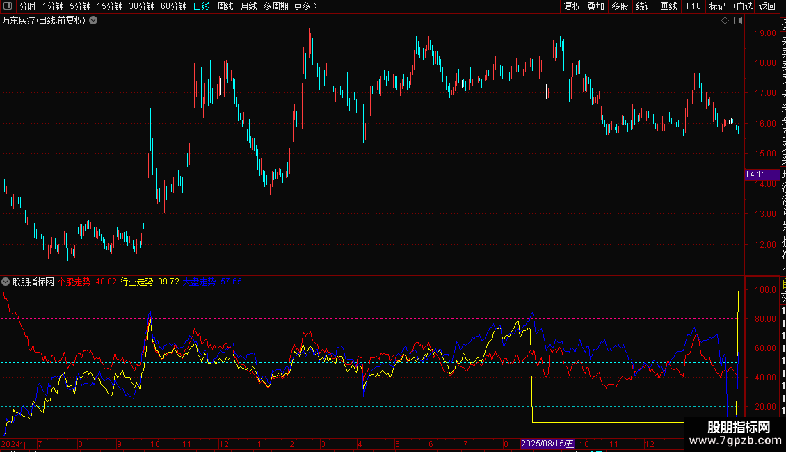Open the F10 company info
The image size is (786, 452).
(x=693, y=6)
